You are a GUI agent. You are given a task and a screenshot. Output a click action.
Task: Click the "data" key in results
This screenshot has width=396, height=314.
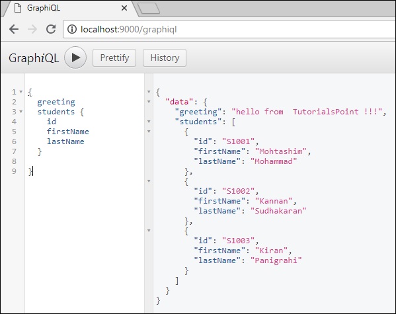[x=179, y=102]
